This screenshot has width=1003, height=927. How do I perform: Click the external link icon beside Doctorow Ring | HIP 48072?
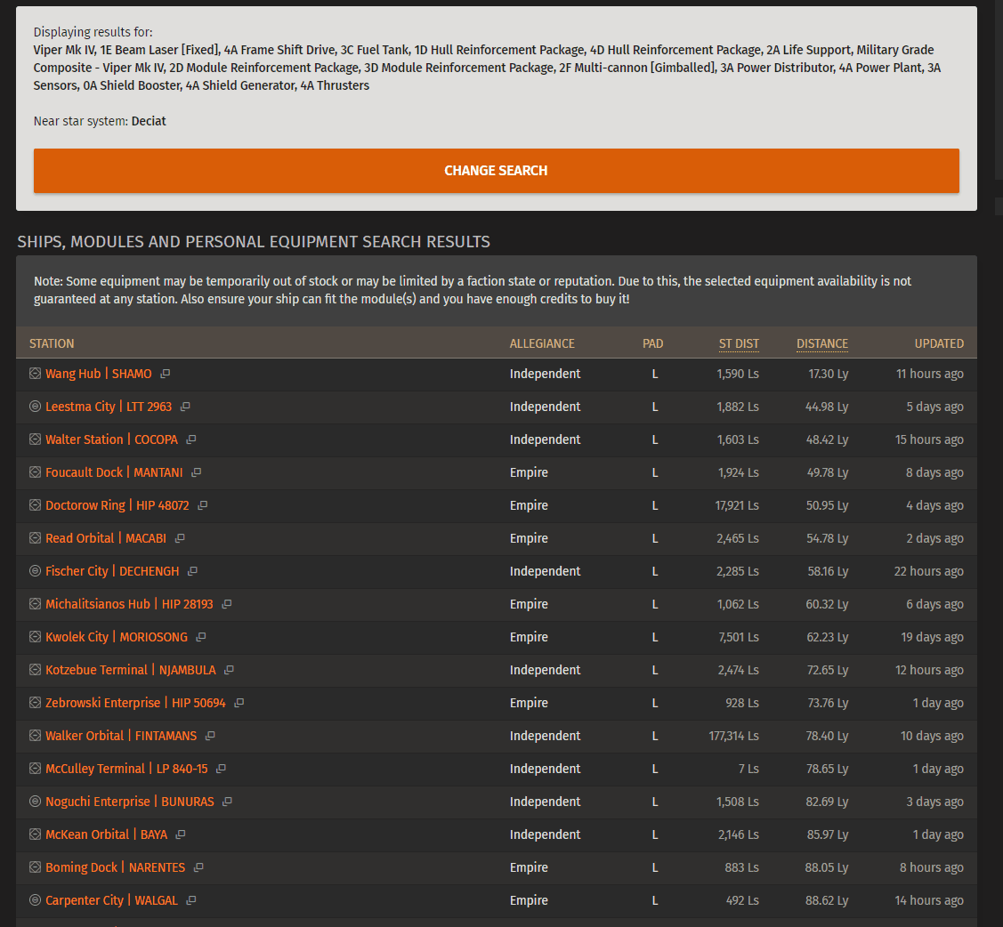click(x=203, y=506)
